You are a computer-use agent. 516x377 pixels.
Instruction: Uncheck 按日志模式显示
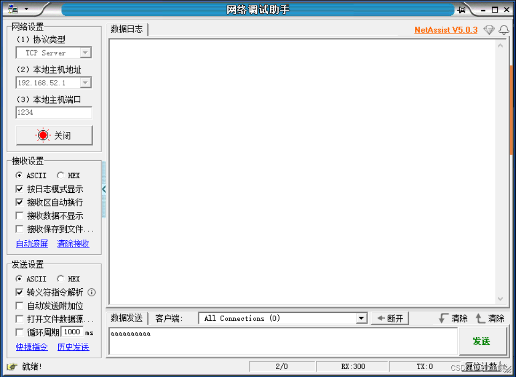click(19, 189)
